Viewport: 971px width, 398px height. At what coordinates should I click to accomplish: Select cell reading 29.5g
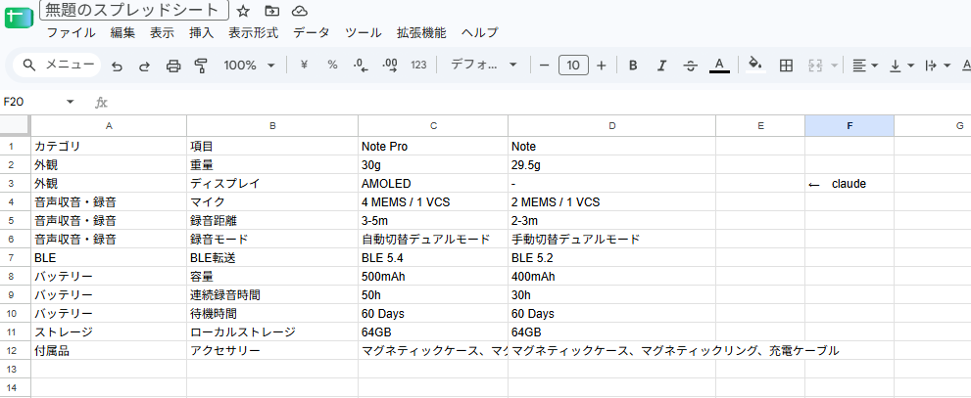pos(611,165)
